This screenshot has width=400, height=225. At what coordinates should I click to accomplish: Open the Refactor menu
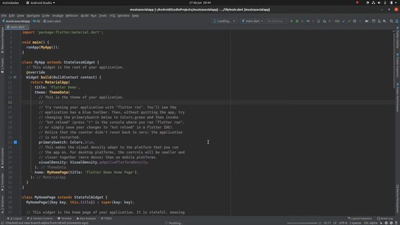[72, 16]
